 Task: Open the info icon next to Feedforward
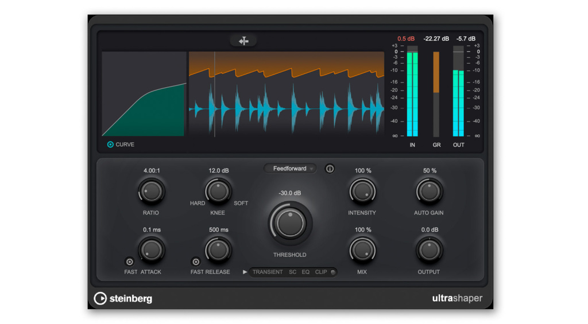(x=330, y=169)
